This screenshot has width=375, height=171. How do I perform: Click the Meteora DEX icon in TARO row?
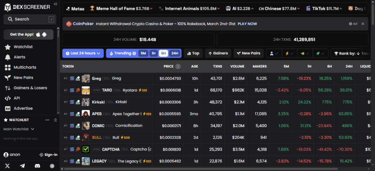78,90
